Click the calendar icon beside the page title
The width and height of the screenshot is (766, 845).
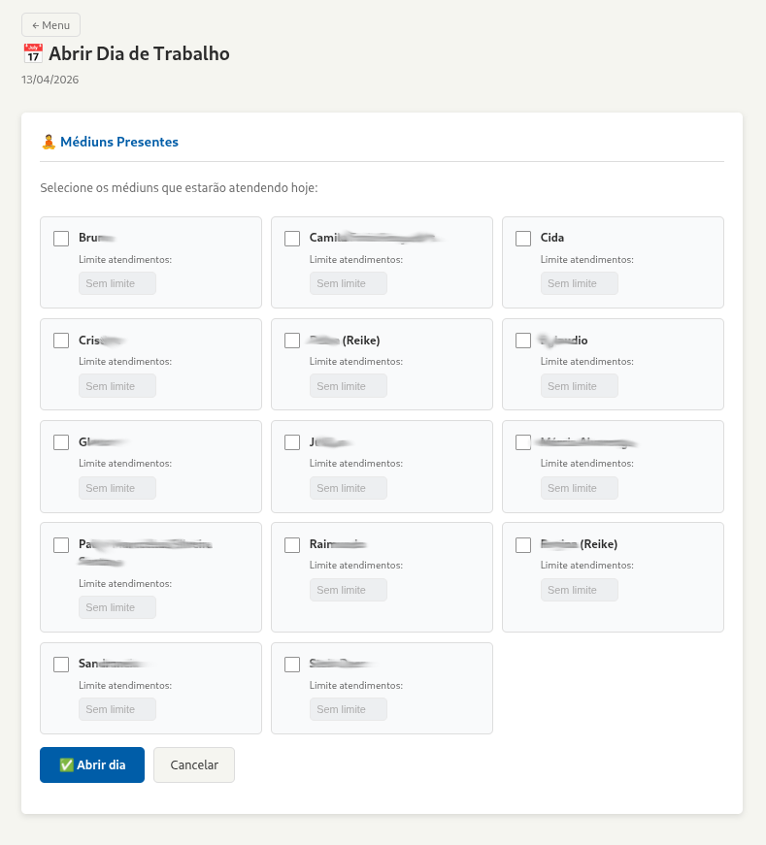pyautogui.click(x=33, y=53)
